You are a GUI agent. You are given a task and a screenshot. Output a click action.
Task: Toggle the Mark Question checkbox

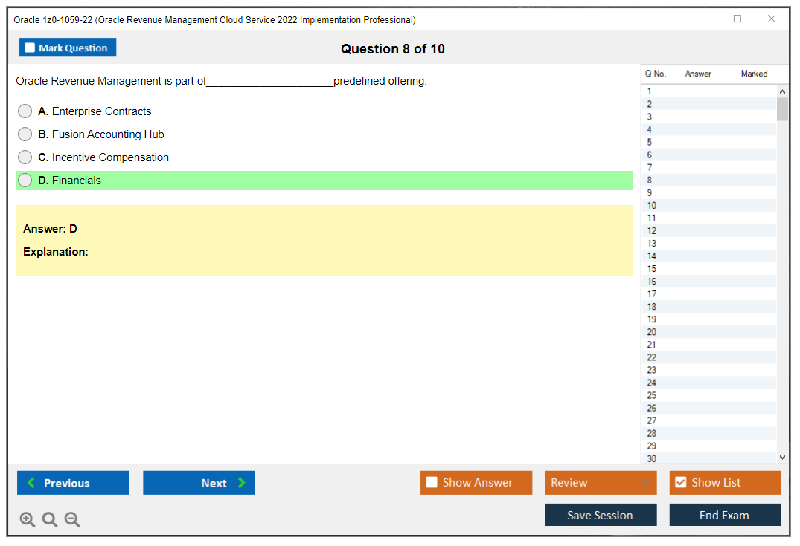30,48
